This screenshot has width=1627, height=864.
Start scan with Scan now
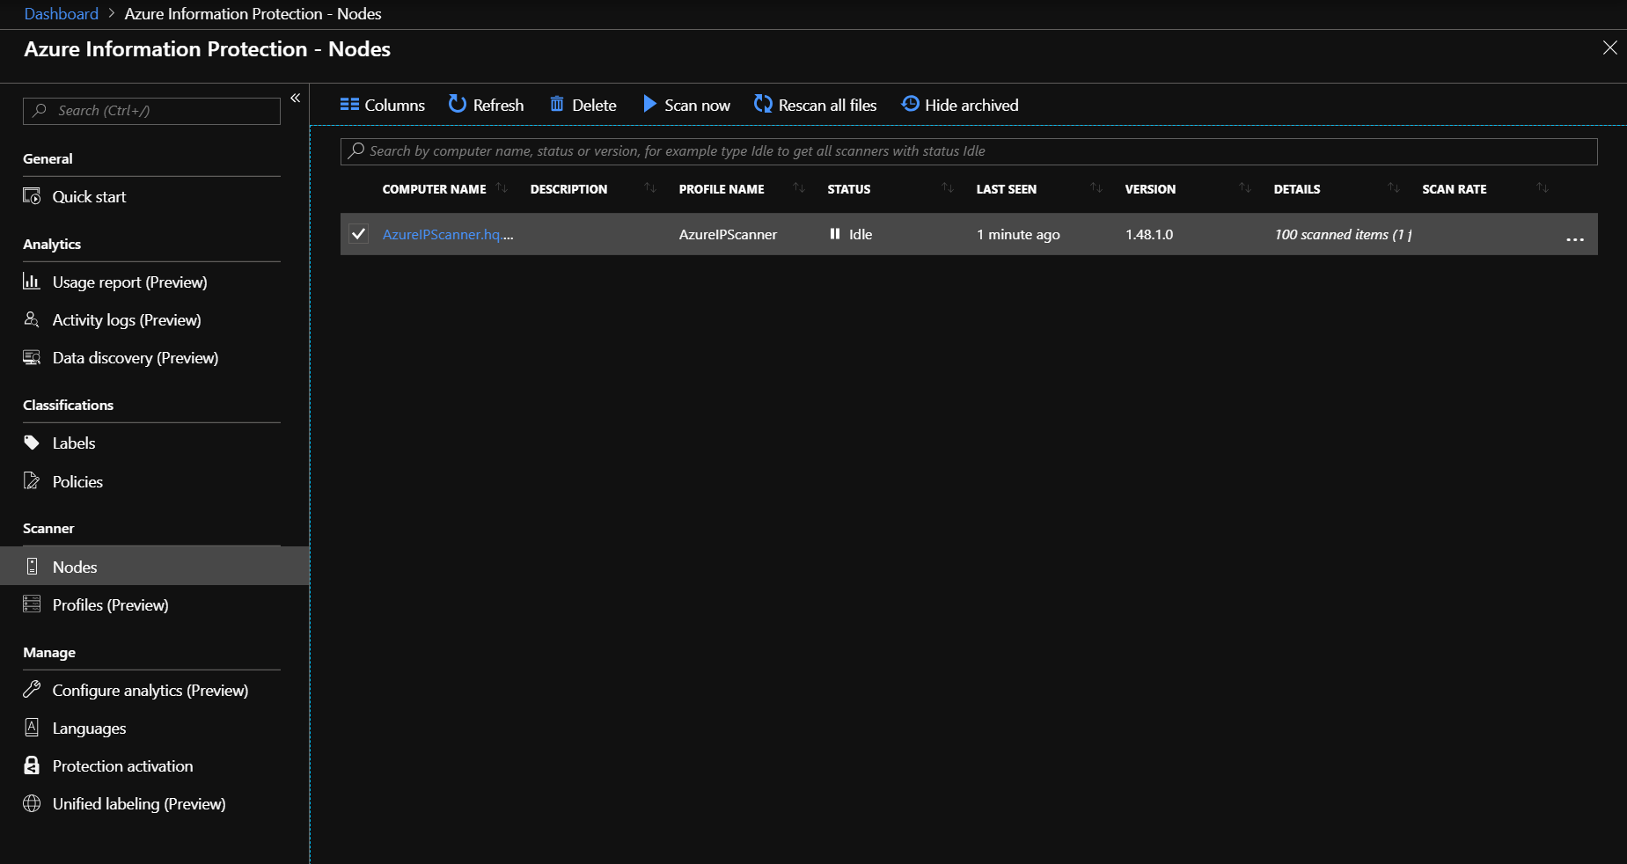pyautogui.click(x=686, y=105)
